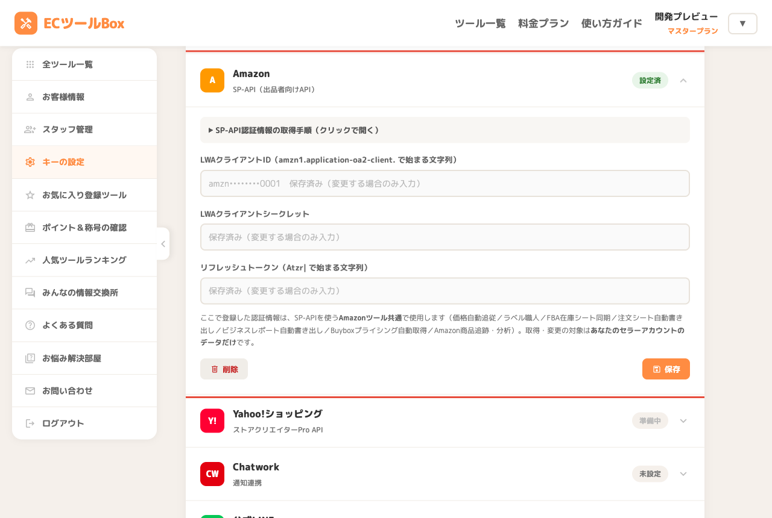Click the ECツールBox logo icon

[26, 23]
